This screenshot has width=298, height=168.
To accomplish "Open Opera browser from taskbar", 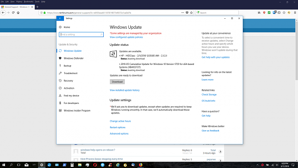I will click(95, 165).
